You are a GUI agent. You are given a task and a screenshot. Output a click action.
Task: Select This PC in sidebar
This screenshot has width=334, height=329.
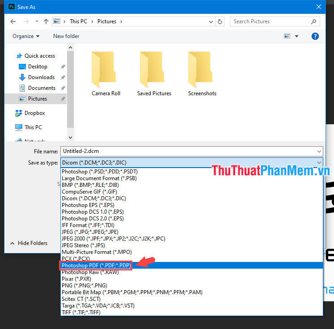point(29,127)
